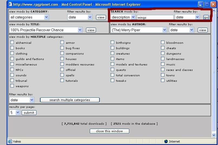Check the bug fixes checkbox
This screenshot has height=145, width=218.
(62, 48)
